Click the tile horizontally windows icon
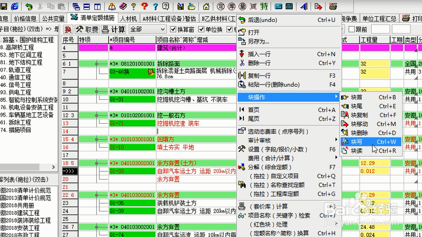 point(87,6)
